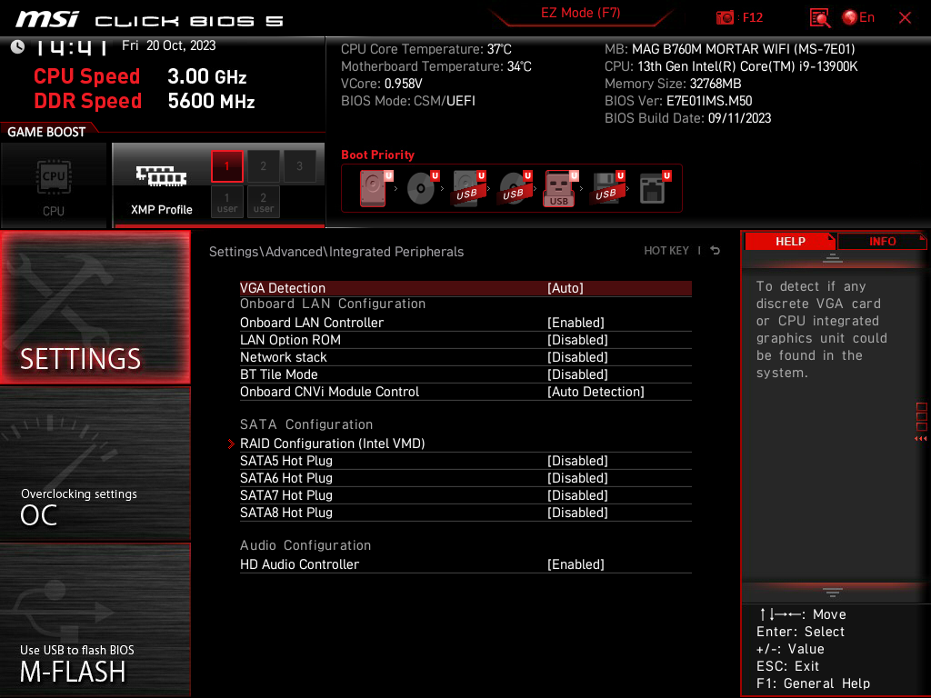Open the SETTINGS section
Image resolution: width=931 pixels, height=698 pixels.
(95, 307)
